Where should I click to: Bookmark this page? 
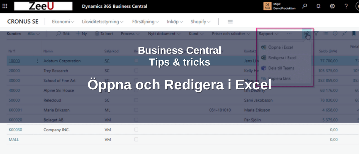354,34
